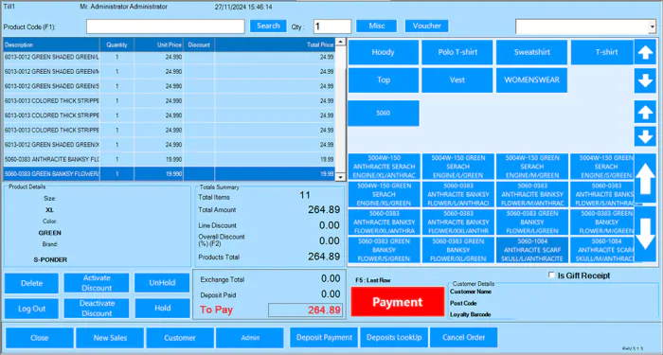This screenshot has width=663, height=355.
Task: Click the Description column header
Action: 51,44
